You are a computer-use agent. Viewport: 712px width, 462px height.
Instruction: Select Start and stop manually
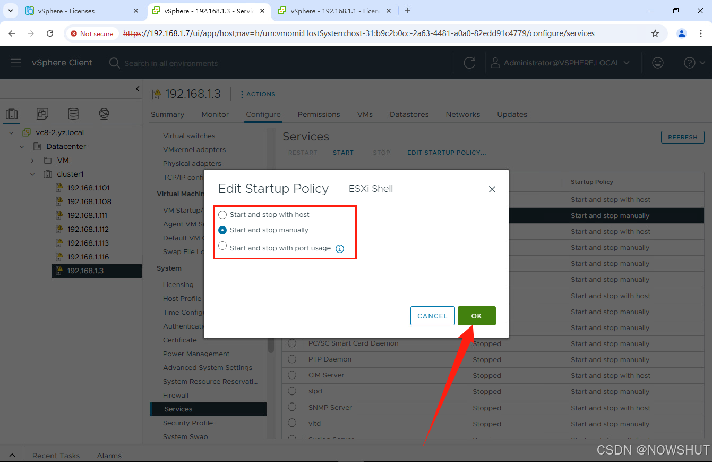click(222, 230)
